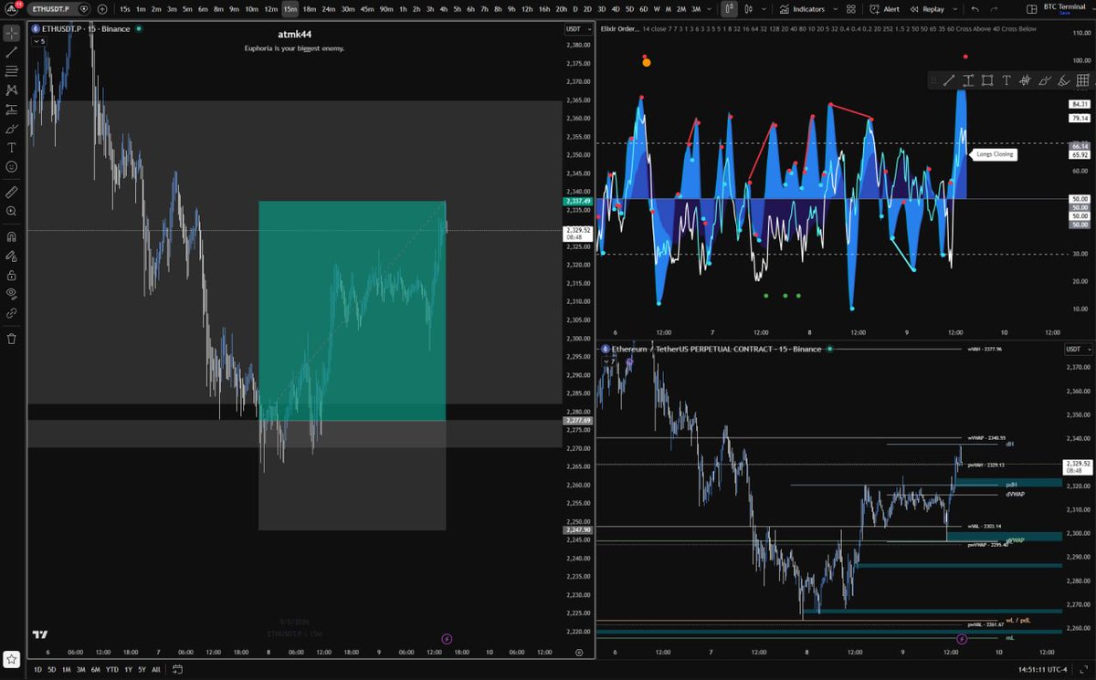Toggle magnet mode
The image size is (1096, 680).
[x=11, y=236]
